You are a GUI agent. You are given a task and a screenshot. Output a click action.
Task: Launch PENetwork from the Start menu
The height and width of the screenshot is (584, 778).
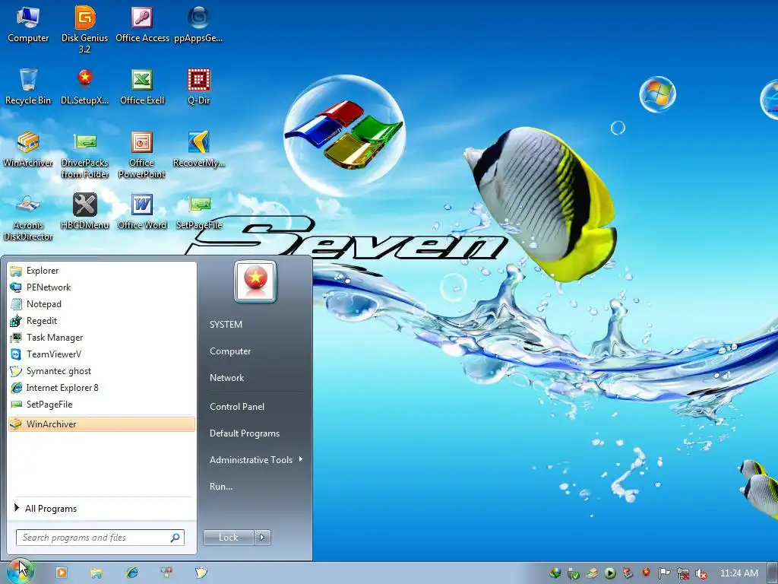point(102,287)
